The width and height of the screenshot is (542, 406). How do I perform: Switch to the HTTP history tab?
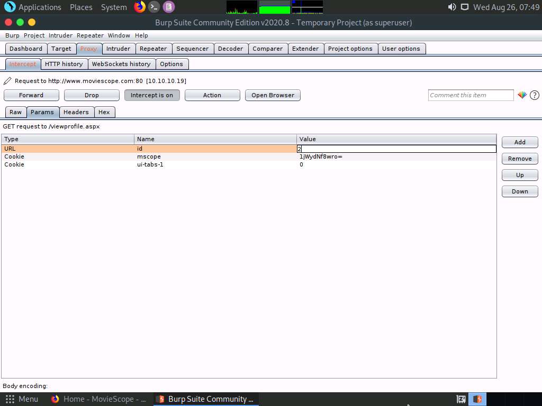[64, 63]
